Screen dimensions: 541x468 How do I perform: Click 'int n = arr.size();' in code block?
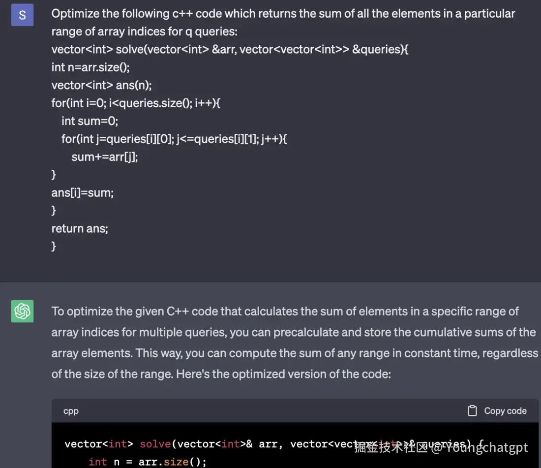tap(148, 462)
